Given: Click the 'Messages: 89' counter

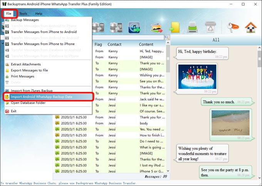Looking at the screenshot, I should click(156, 177).
